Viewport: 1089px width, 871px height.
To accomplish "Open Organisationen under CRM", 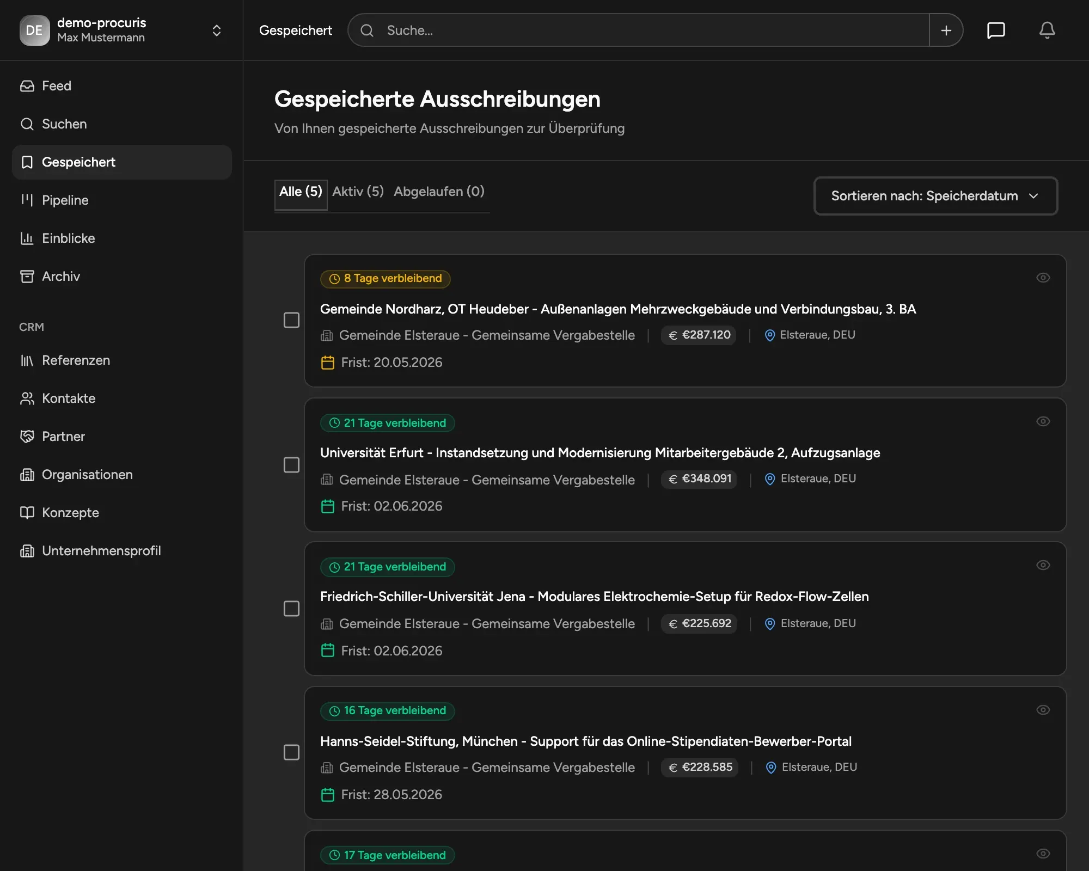I will [122, 475].
